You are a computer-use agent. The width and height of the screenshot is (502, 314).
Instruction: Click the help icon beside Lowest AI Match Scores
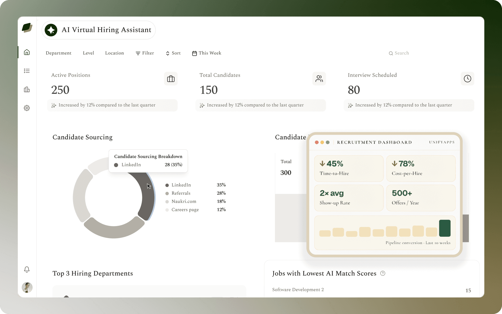click(x=383, y=273)
